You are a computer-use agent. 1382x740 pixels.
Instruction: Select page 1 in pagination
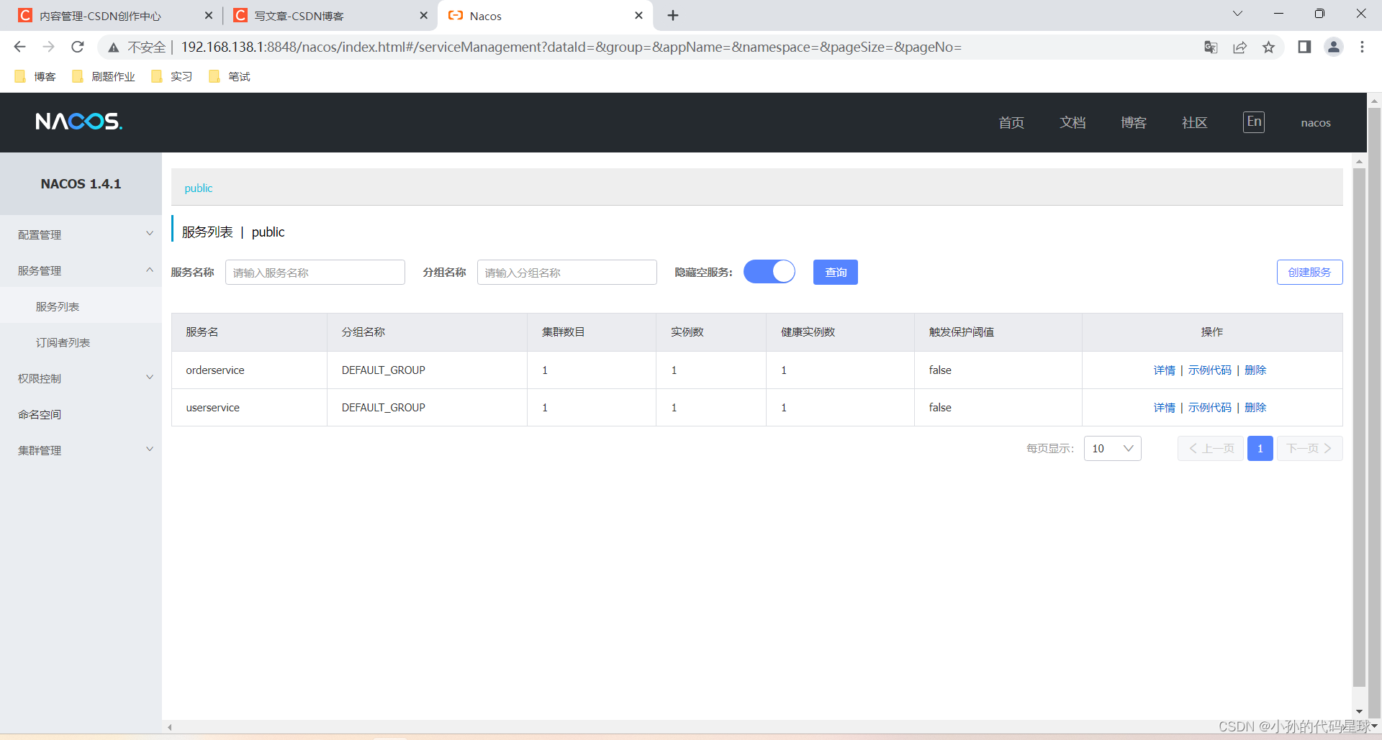[x=1260, y=448]
